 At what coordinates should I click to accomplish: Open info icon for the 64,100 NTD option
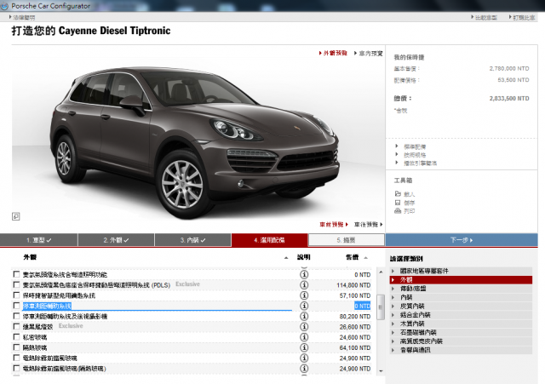point(304,347)
